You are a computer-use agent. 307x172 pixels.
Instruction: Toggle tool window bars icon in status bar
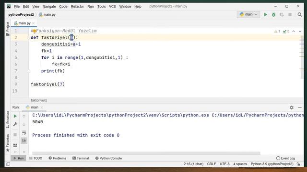point(8,164)
